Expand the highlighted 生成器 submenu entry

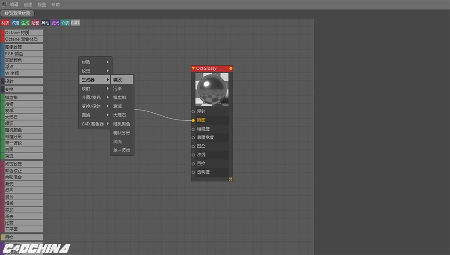pyautogui.click(x=95, y=80)
